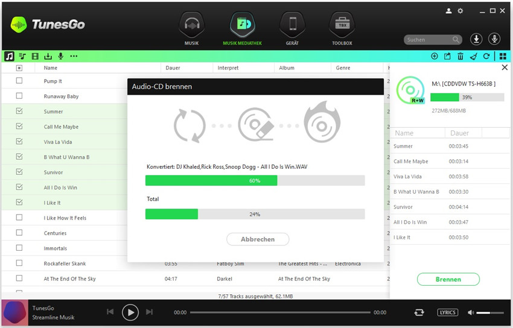Screen dimensions: 513x328
Task: Click the R+W disc drive icon
Action: [410, 90]
